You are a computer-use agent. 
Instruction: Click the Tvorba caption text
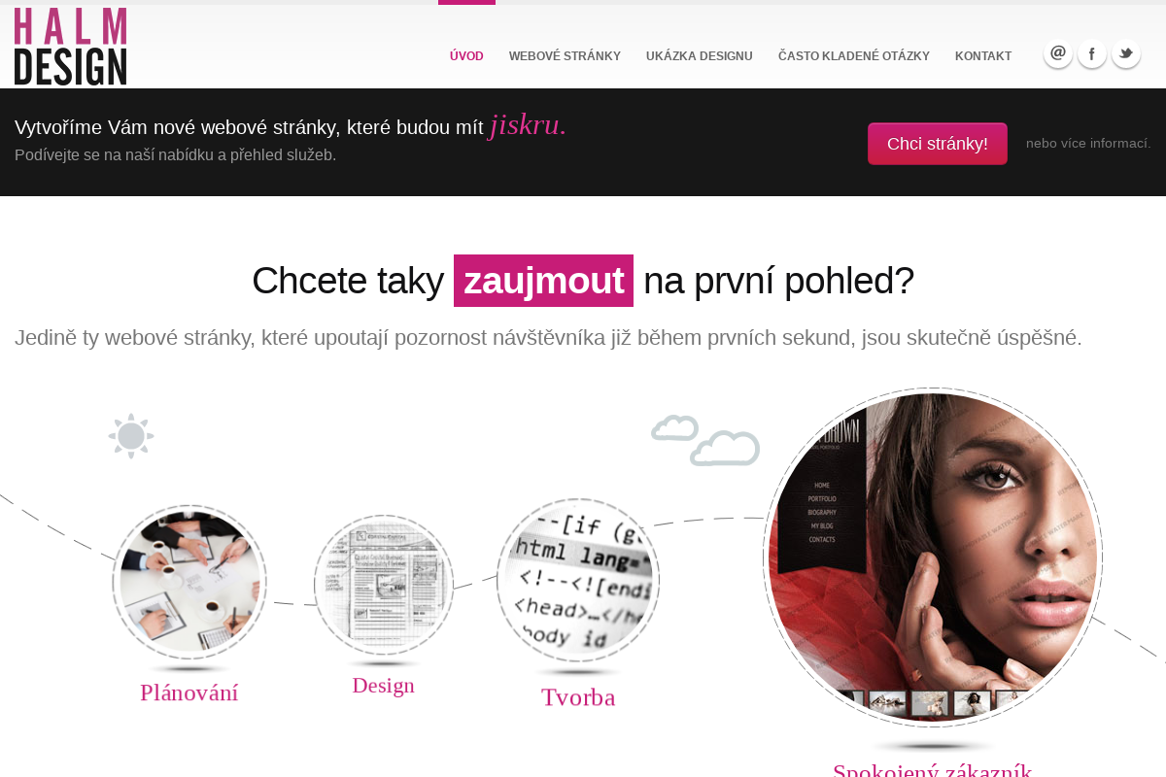(x=578, y=697)
